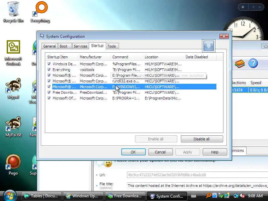
Task: Click the download arrow icon near tabs
Action: tap(208, 46)
